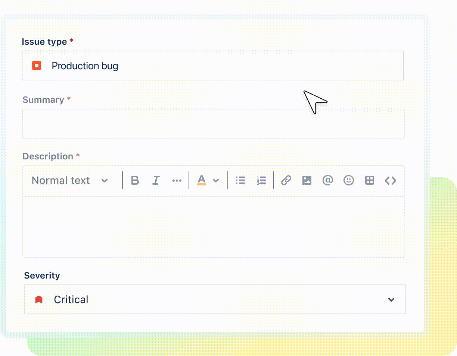Insert a numbered list
Screen dimensions: 457x356
pos(261,181)
